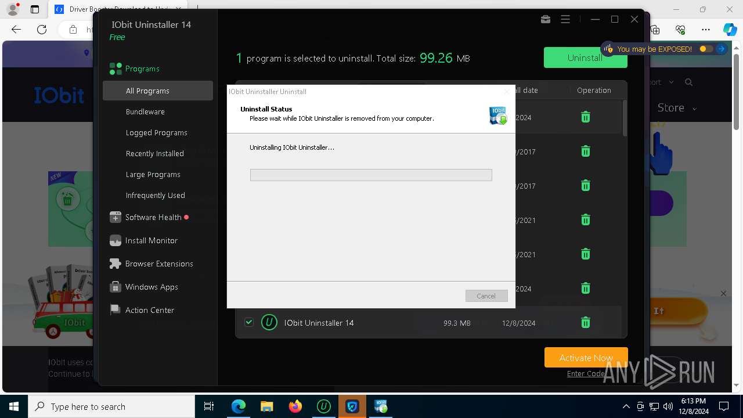Open Software Health section
The image size is (743, 418).
(x=153, y=217)
